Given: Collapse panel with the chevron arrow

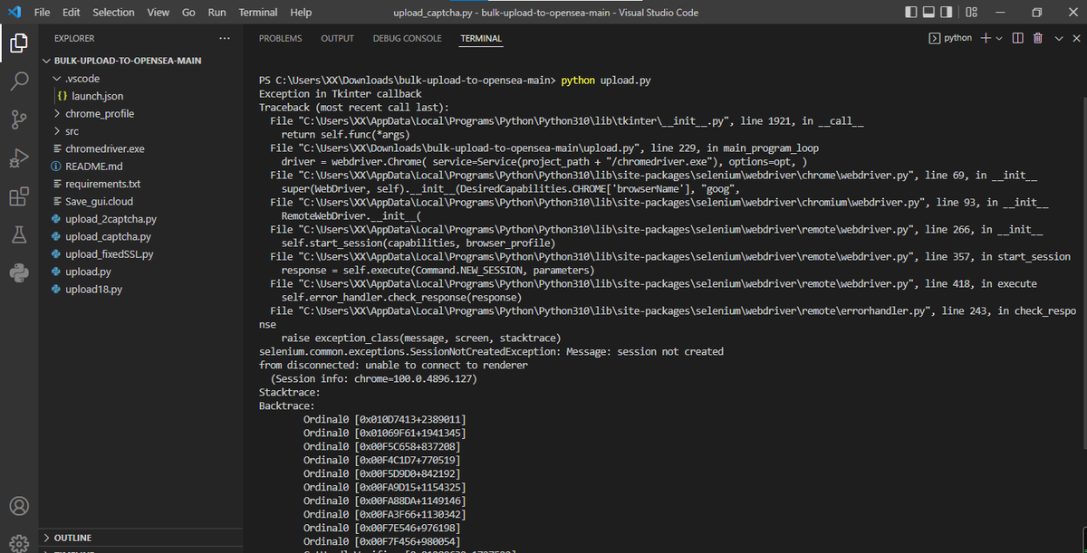Looking at the screenshot, I should (1058, 38).
